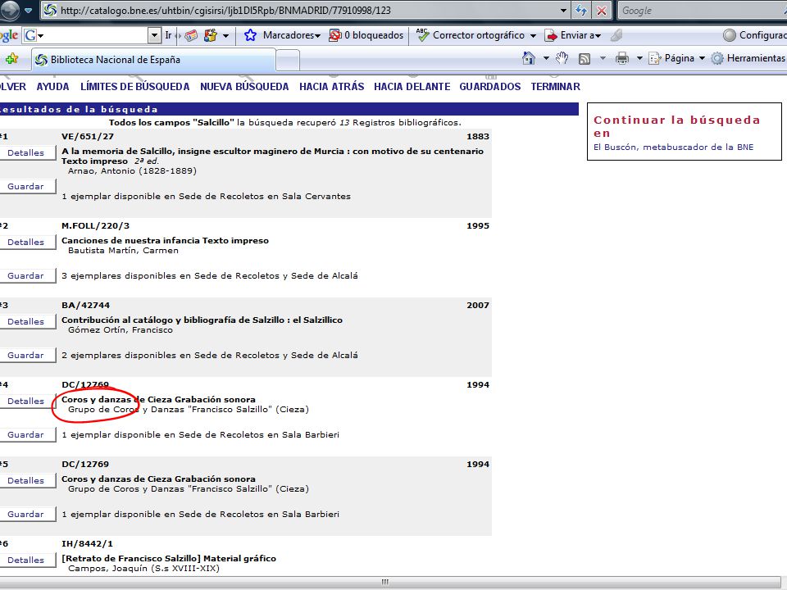Open dropdown next to the gadget icon
Viewport: 787px width, 590px height.
tap(226, 35)
